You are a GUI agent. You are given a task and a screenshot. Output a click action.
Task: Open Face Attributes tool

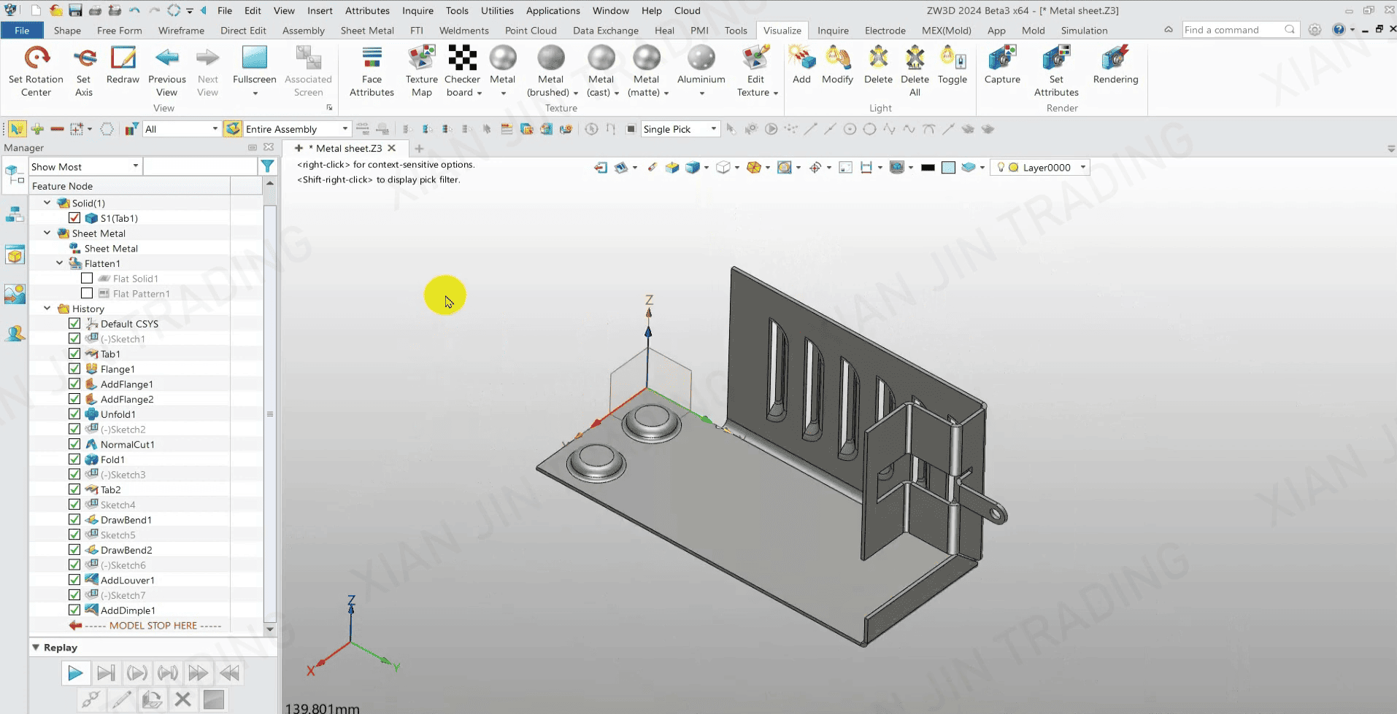372,58
